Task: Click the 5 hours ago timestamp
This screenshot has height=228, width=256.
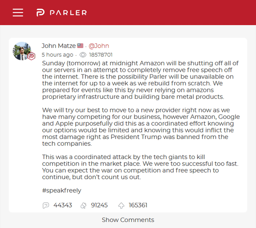Action: click(57, 55)
